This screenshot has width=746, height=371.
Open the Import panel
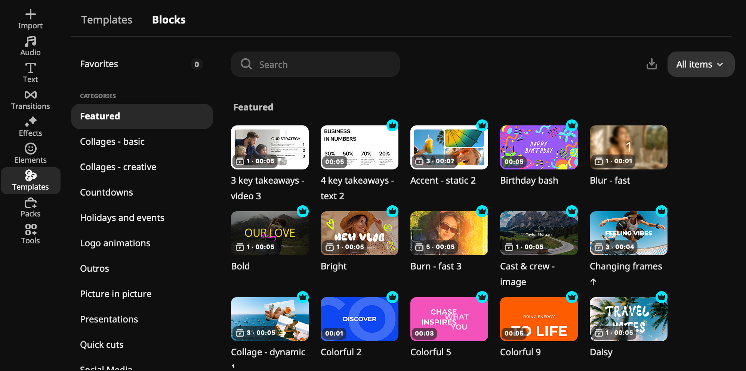[30, 19]
